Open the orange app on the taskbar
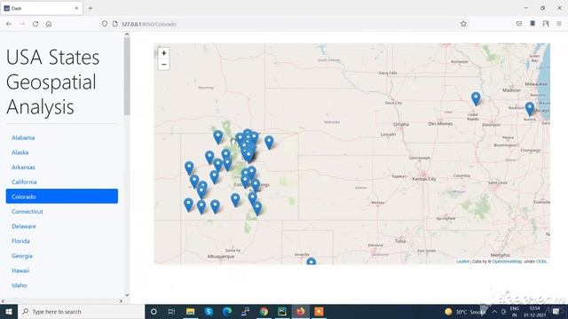Viewport: 568px width, 319px height. (319, 311)
